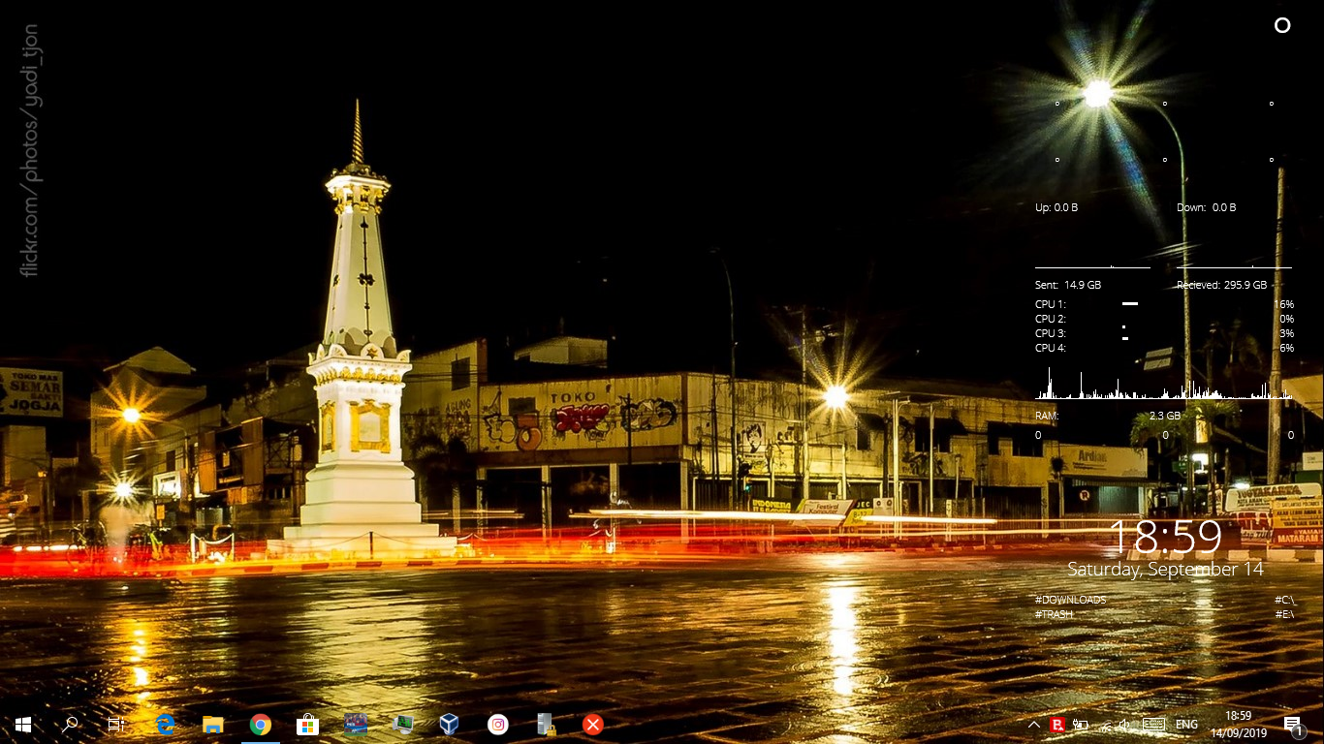Image resolution: width=1324 pixels, height=744 pixels.
Task: Open the Action Center notifications
Action: [1292, 725]
